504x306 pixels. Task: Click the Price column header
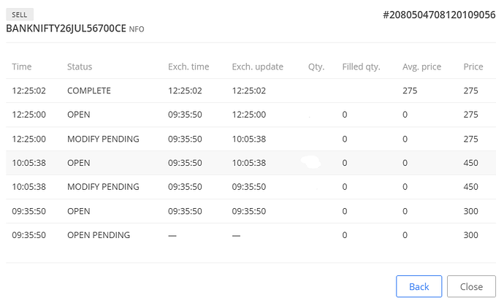tap(473, 66)
